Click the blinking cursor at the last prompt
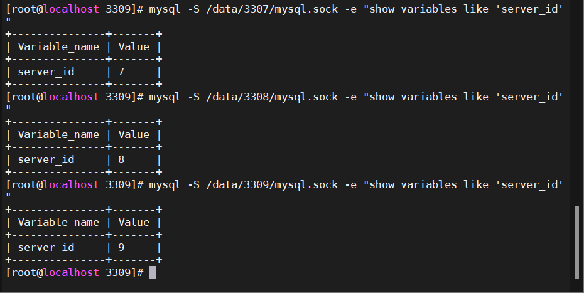The width and height of the screenshot is (584, 293). (x=153, y=272)
